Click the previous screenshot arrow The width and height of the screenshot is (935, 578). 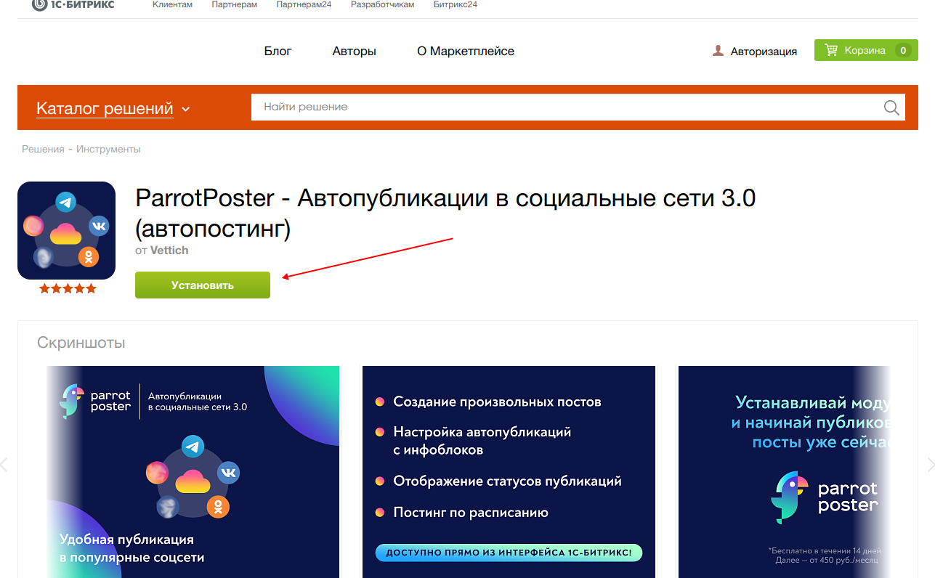coord(4,465)
